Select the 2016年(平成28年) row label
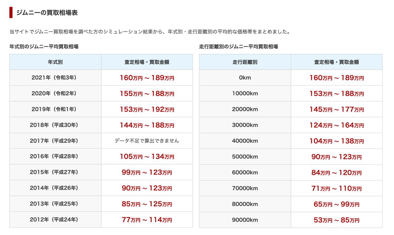 [55, 156]
